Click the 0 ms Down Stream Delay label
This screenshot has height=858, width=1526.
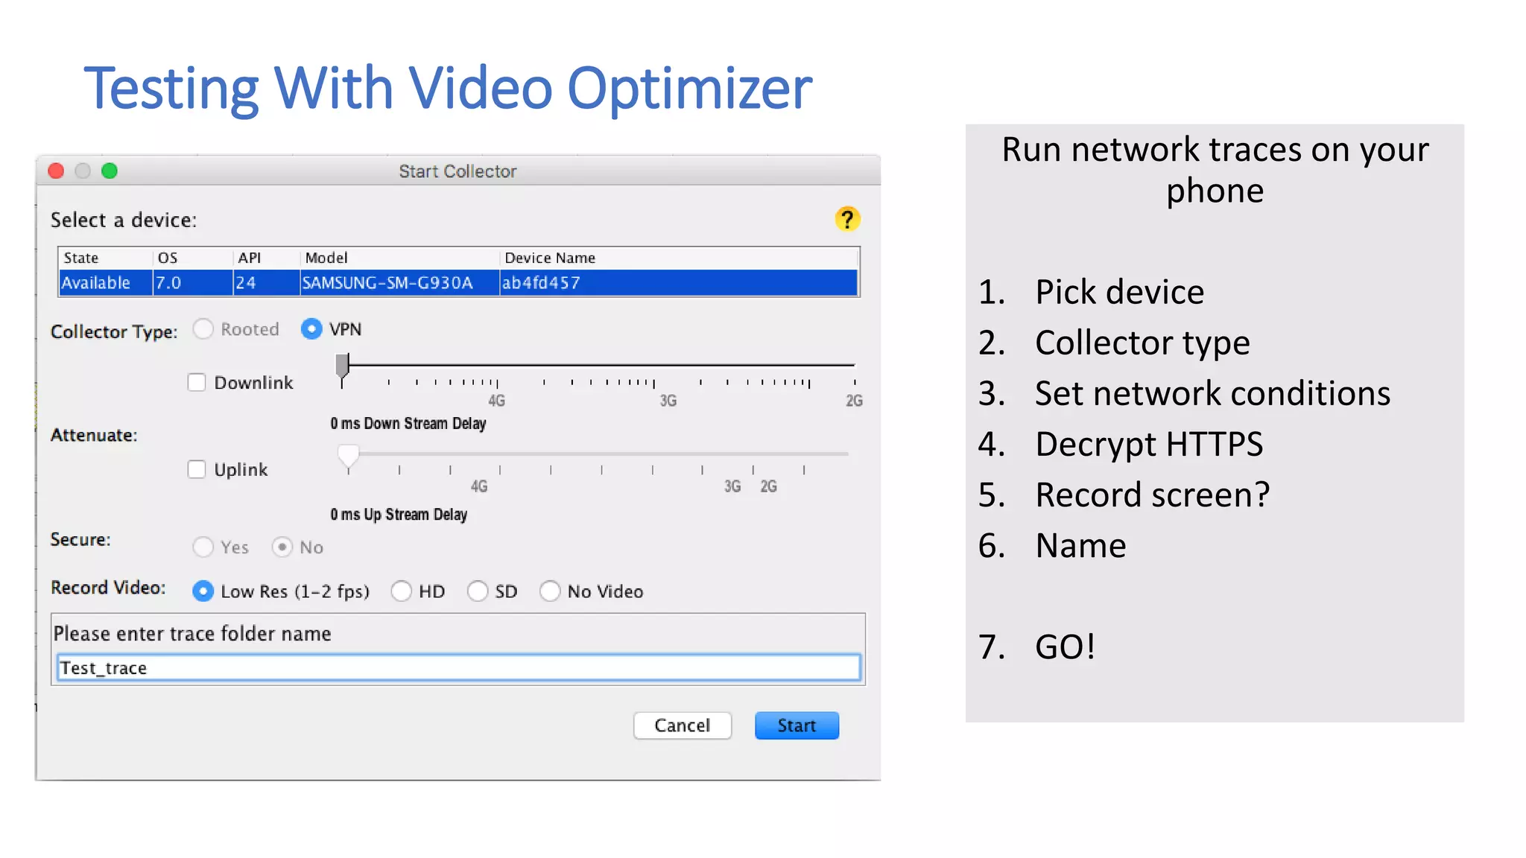[x=408, y=424]
